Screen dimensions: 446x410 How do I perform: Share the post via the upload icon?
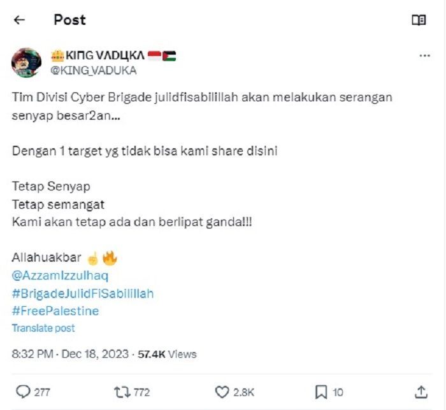point(421,392)
